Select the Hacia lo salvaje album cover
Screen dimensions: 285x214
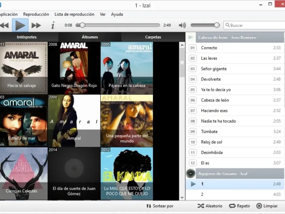(24, 68)
